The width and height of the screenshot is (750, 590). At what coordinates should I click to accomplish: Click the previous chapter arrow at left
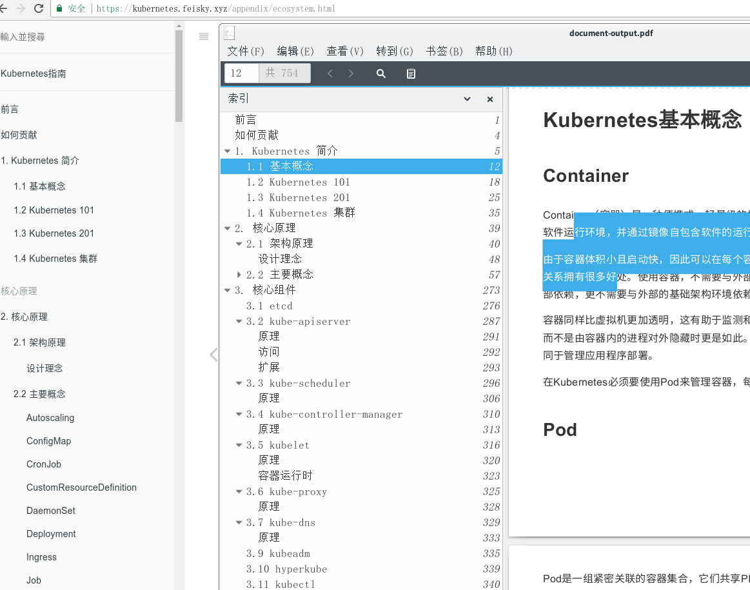pyautogui.click(x=214, y=355)
